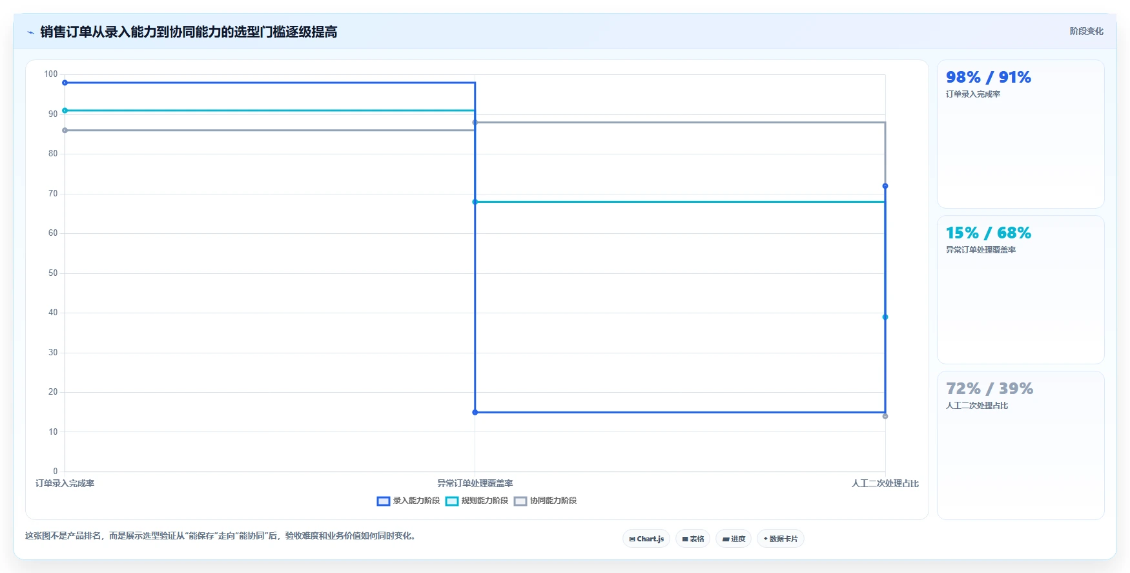Click the 人工二次处理占比 caption in the third card
This screenshot has height=573, width=1130.
click(x=977, y=406)
